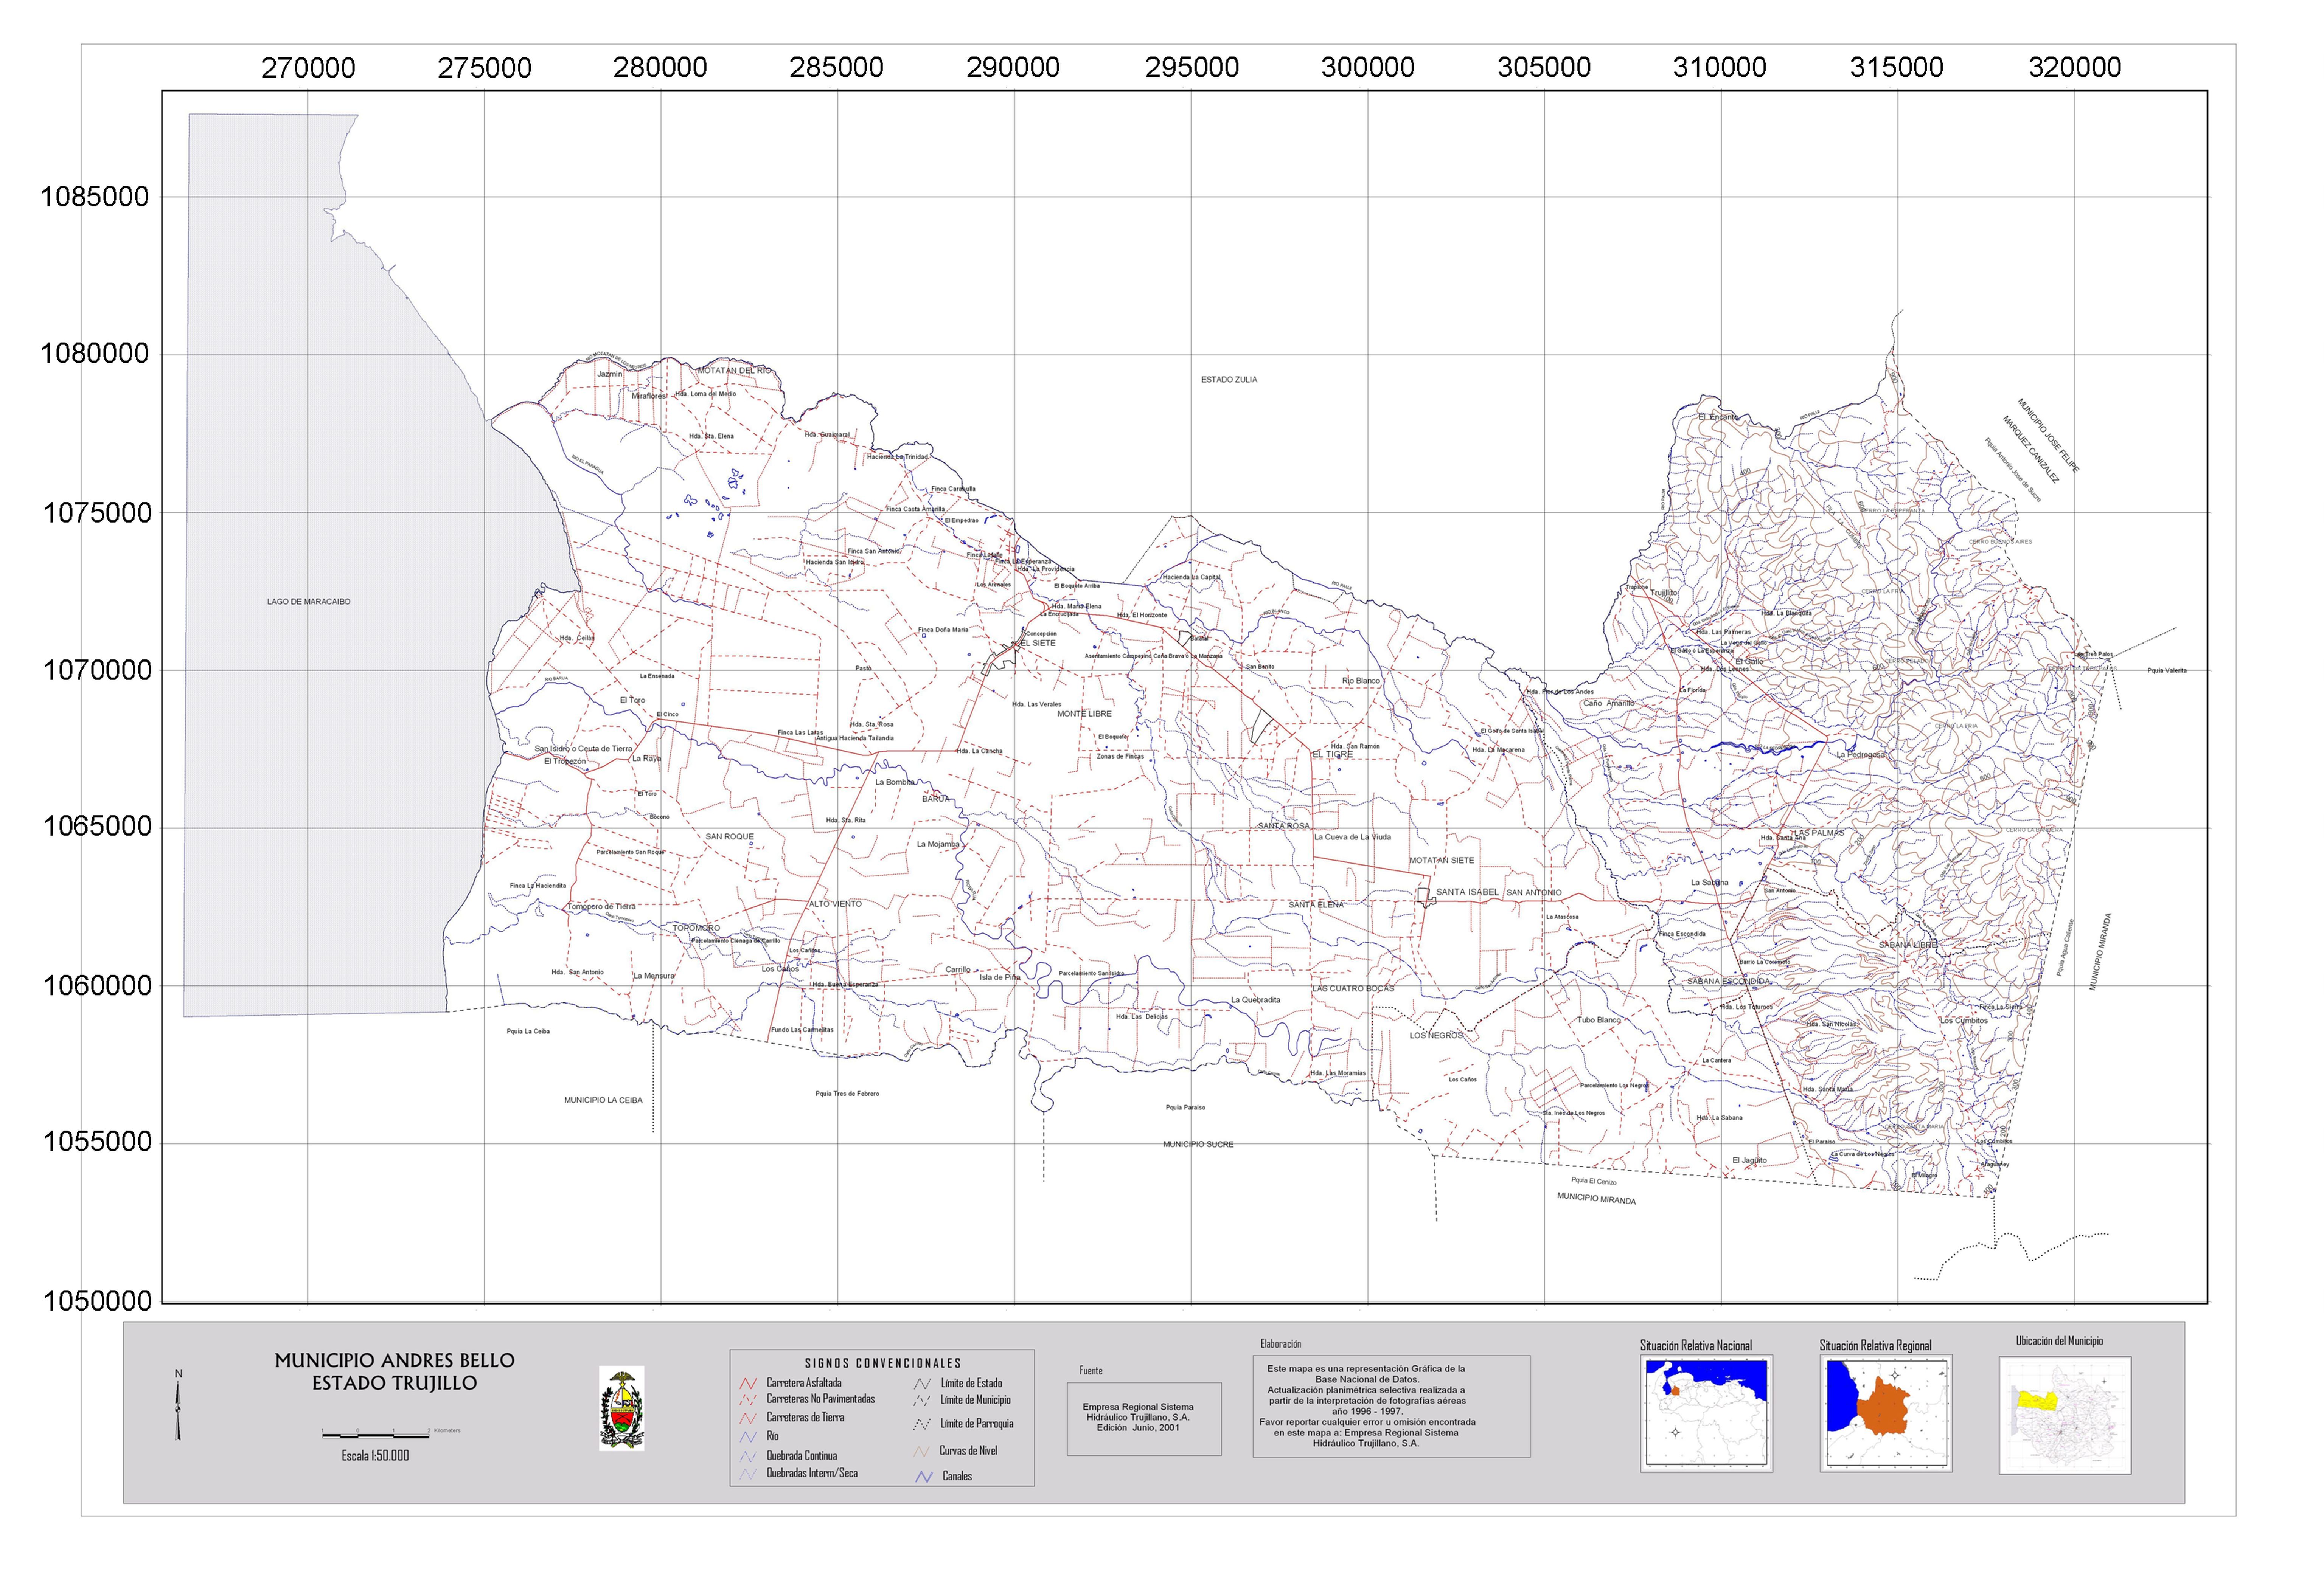Click the 'MUNICIPIO LA CEIBA' label
Image resolution: width=2324 pixels, height=1576 pixels.
coord(603,1100)
